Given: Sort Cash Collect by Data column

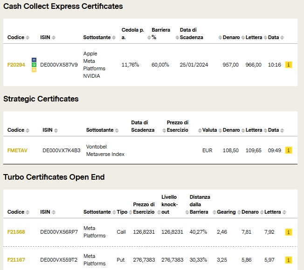Looking at the screenshot, I should (x=282, y=38).
